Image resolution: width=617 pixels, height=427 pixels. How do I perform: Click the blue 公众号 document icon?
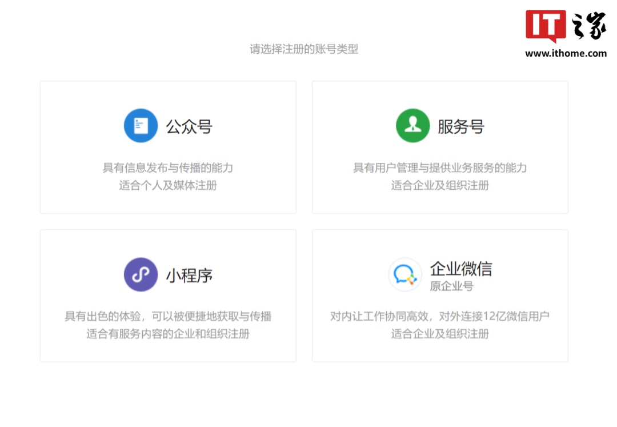coord(141,126)
